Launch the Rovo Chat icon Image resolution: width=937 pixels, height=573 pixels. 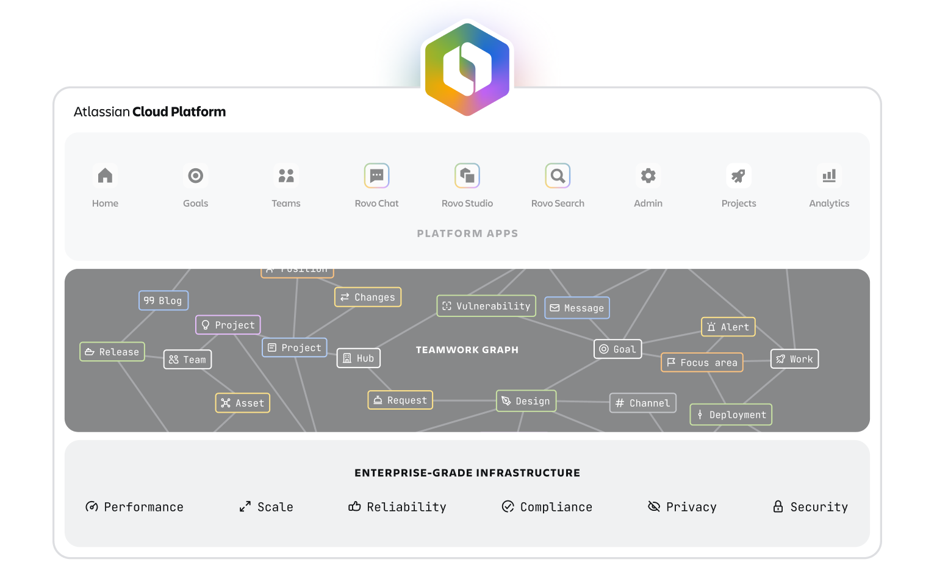[376, 176]
